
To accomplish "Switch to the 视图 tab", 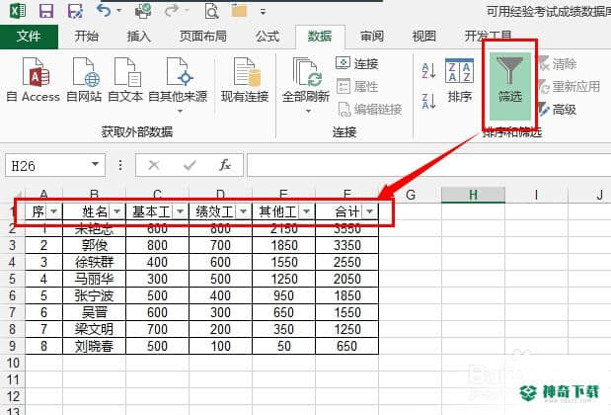I will coord(424,37).
